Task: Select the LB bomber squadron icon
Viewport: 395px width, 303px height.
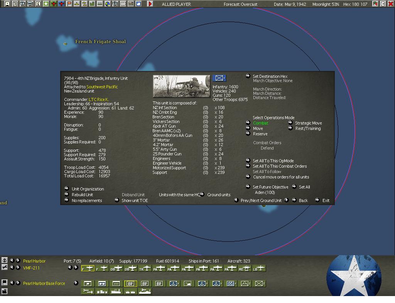Action: click(x=259, y=268)
